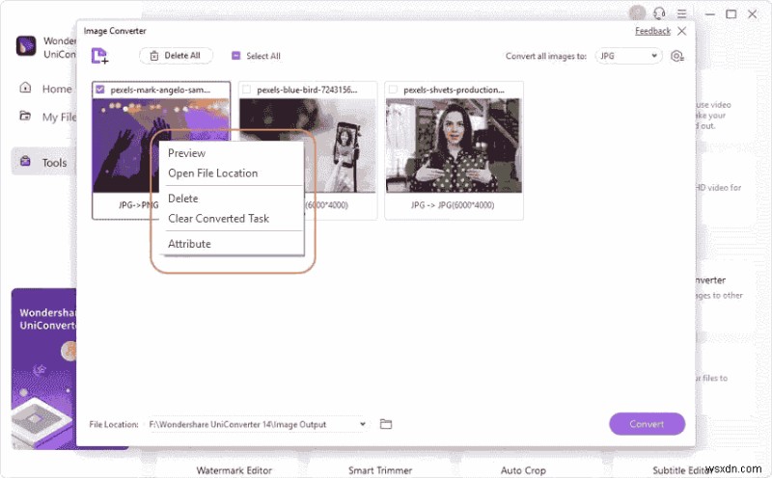Image resolution: width=772 pixels, height=478 pixels.
Task: Open the Feedback link
Action: pyautogui.click(x=652, y=31)
